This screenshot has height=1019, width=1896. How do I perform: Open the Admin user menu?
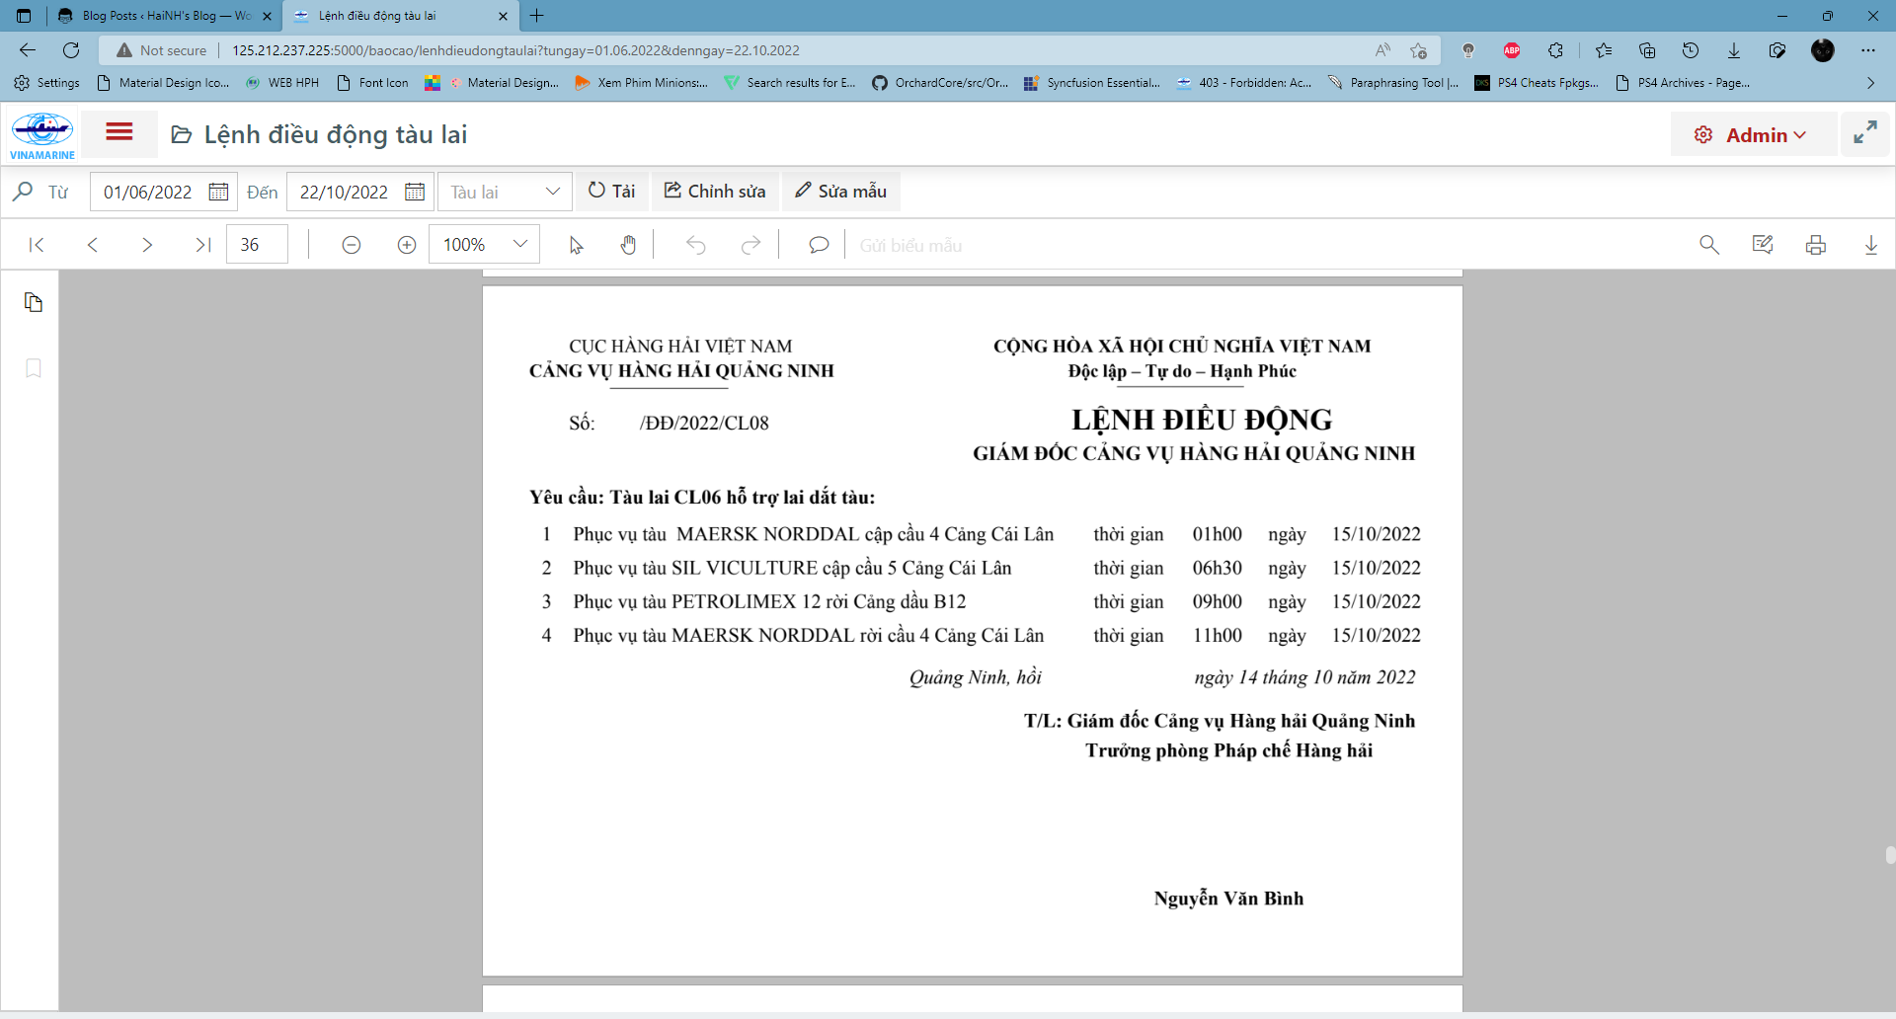pyautogui.click(x=1753, y=135)
